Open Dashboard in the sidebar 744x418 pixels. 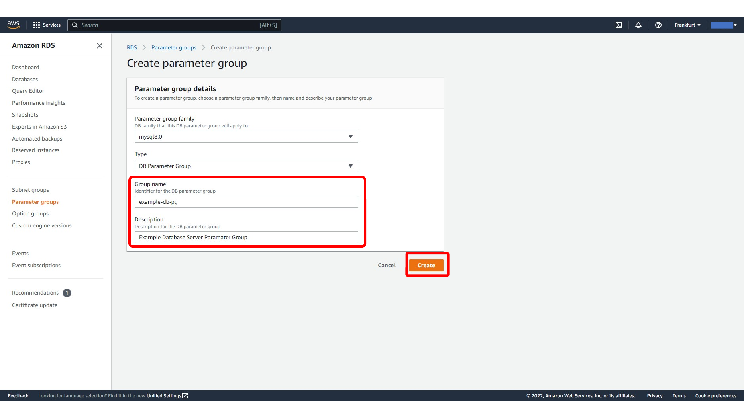26,67
